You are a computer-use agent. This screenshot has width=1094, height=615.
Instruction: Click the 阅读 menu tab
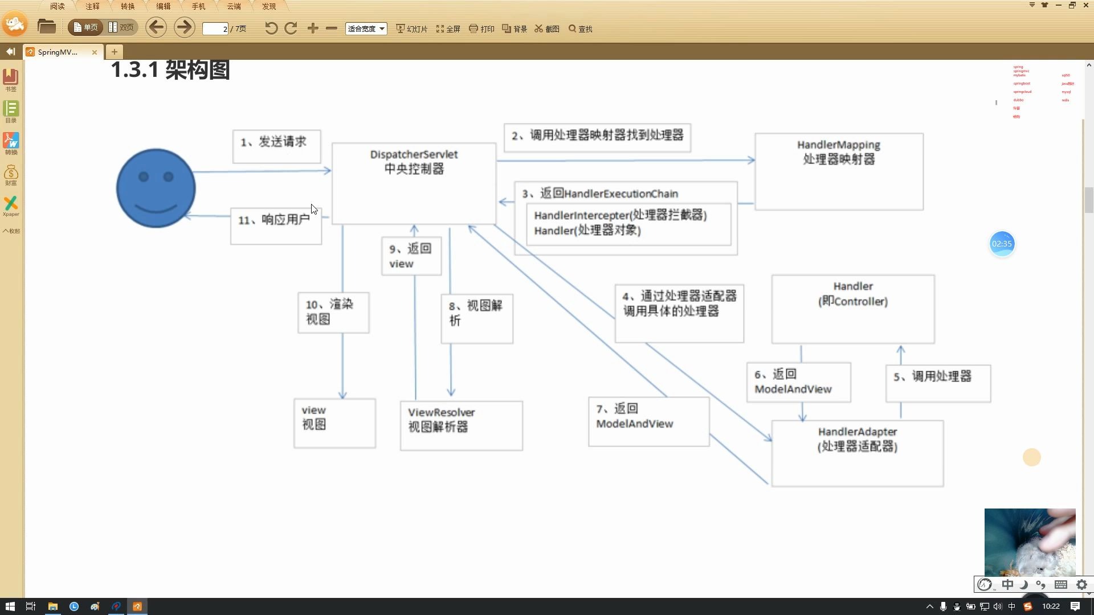click(57, 6)
